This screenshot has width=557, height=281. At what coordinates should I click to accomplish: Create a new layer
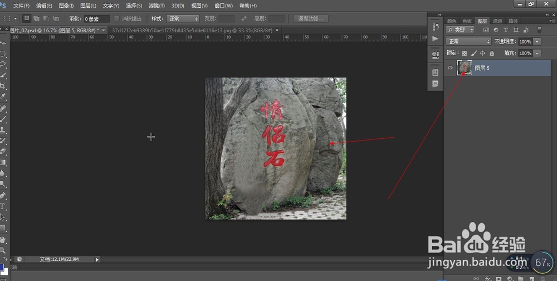click(x=532, y=279)
